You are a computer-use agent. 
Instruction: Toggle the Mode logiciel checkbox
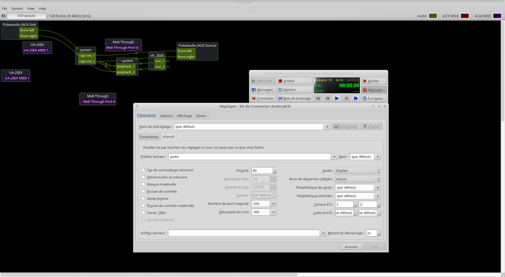tap(143, 198)
